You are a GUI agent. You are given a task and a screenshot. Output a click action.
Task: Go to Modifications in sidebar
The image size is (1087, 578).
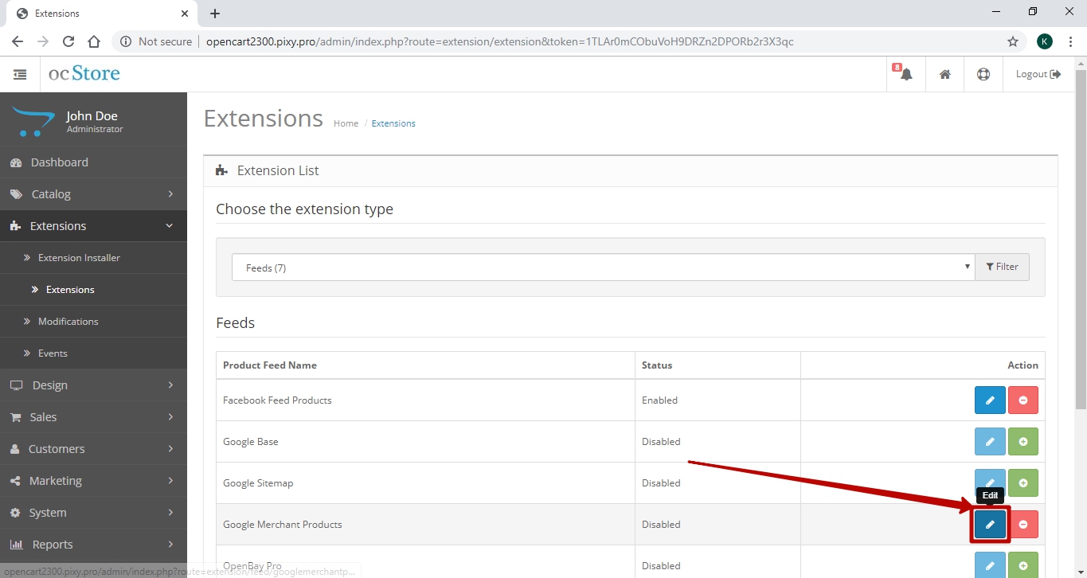click(x=68, y=322)
